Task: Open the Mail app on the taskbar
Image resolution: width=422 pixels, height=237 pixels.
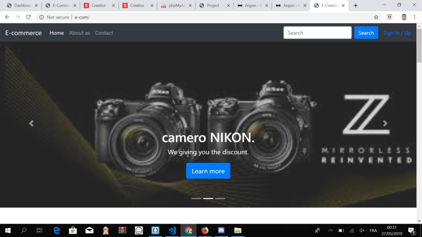Action: 89,230
